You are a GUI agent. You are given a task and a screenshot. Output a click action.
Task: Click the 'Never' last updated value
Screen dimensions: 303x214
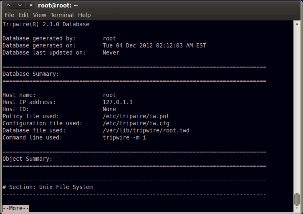[x=111, y=52]
